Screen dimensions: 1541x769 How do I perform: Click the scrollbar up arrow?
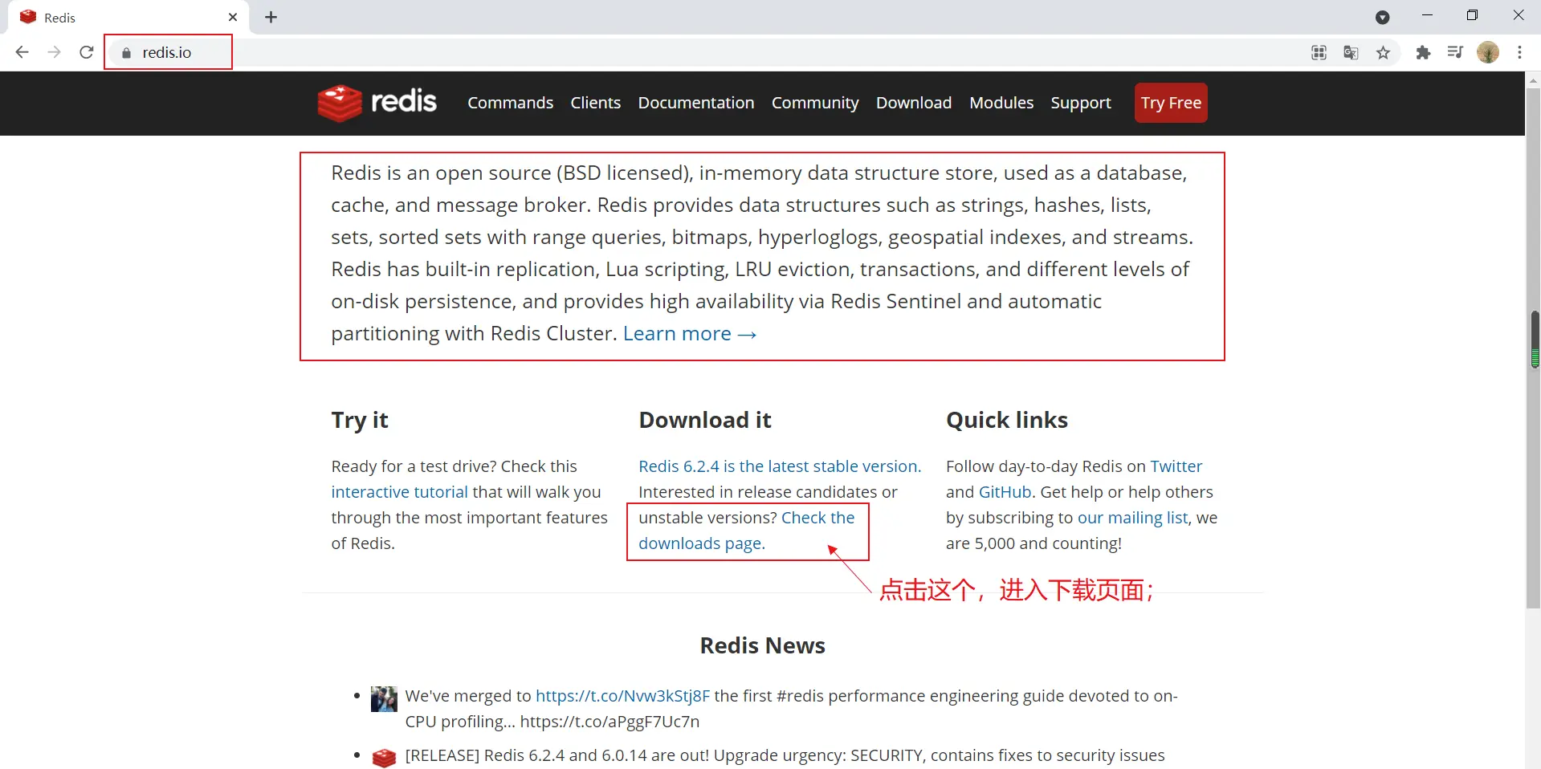[x=1534, y=80]
